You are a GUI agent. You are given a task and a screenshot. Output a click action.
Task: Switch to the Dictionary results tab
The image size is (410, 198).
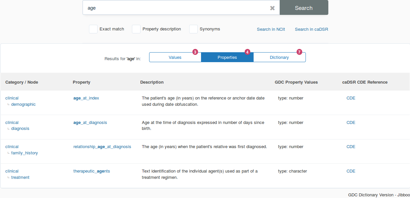click(279, 58)
